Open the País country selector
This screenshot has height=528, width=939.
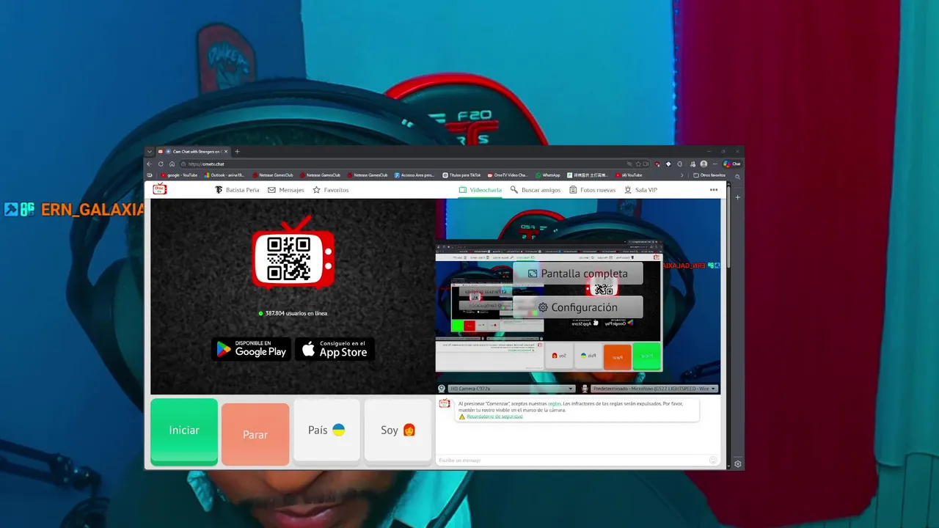pos(326,430)
